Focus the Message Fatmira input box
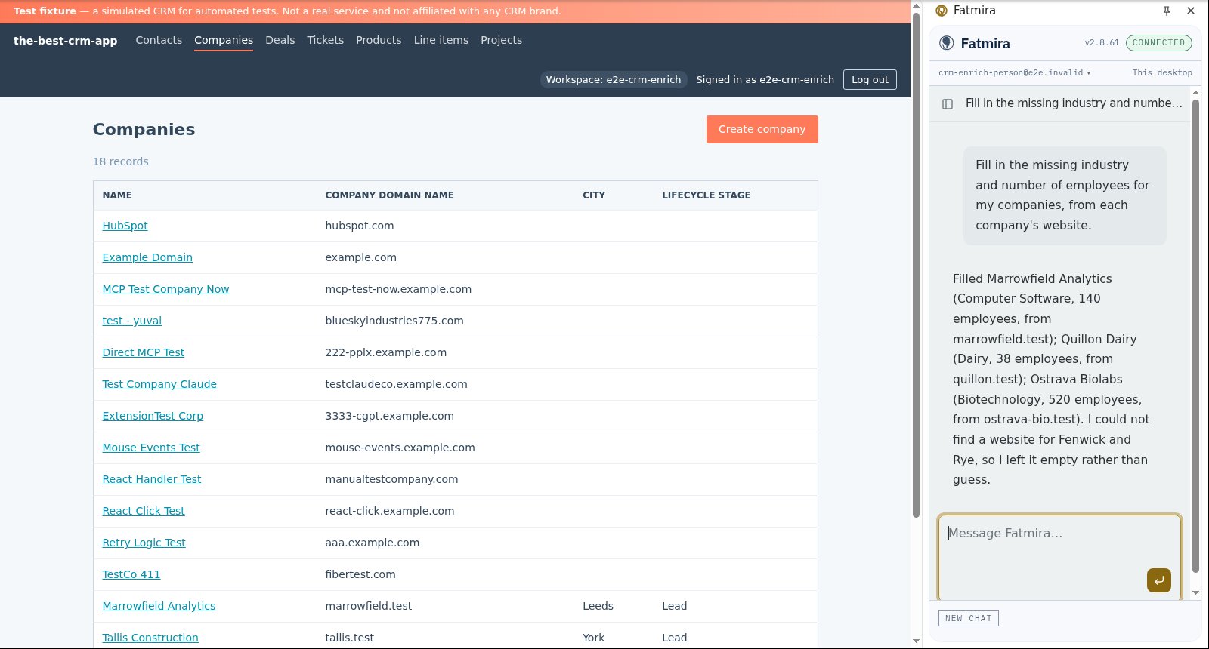1209x649 pixels. [x=1059, y=557]
